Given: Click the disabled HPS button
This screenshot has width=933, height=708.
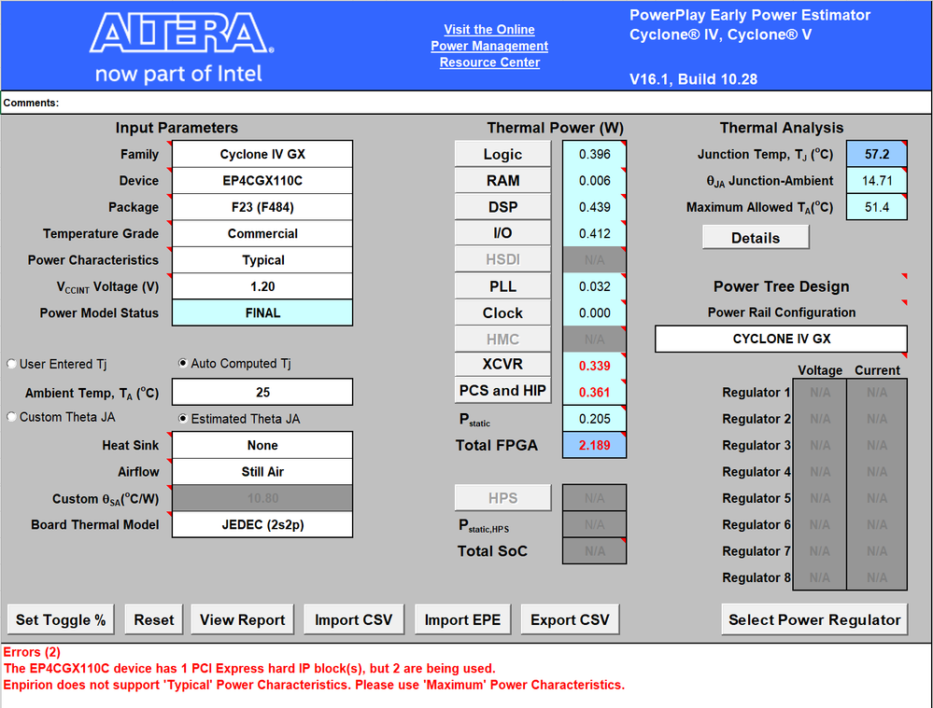Looking at the screenshot, I should tap(502, 498).
